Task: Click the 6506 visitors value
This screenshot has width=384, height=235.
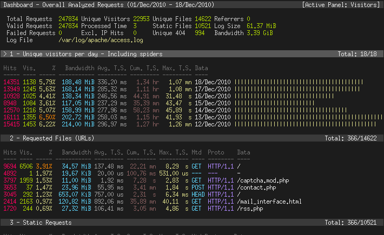Action: (26, 166)
